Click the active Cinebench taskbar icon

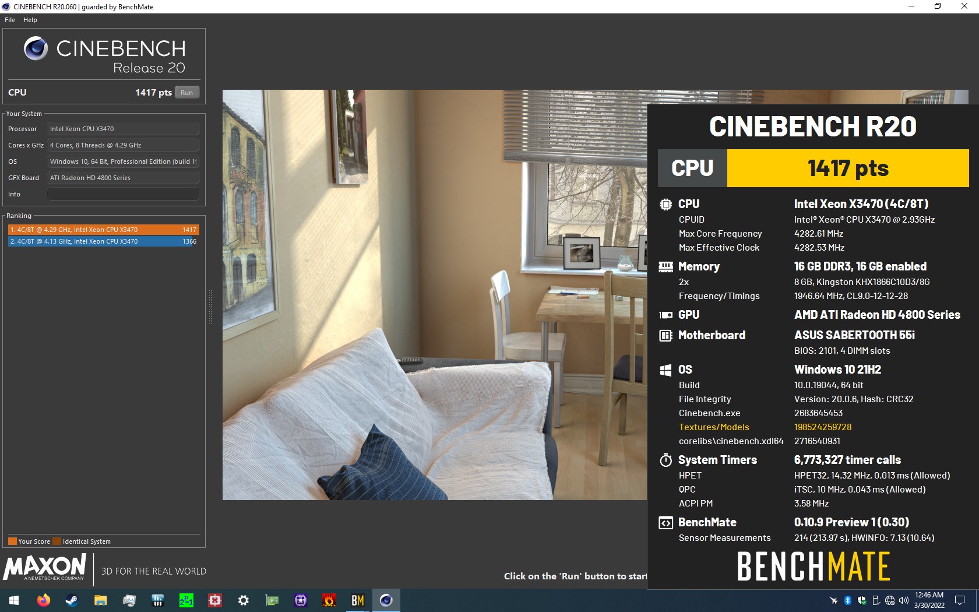[x=386, y=600]
